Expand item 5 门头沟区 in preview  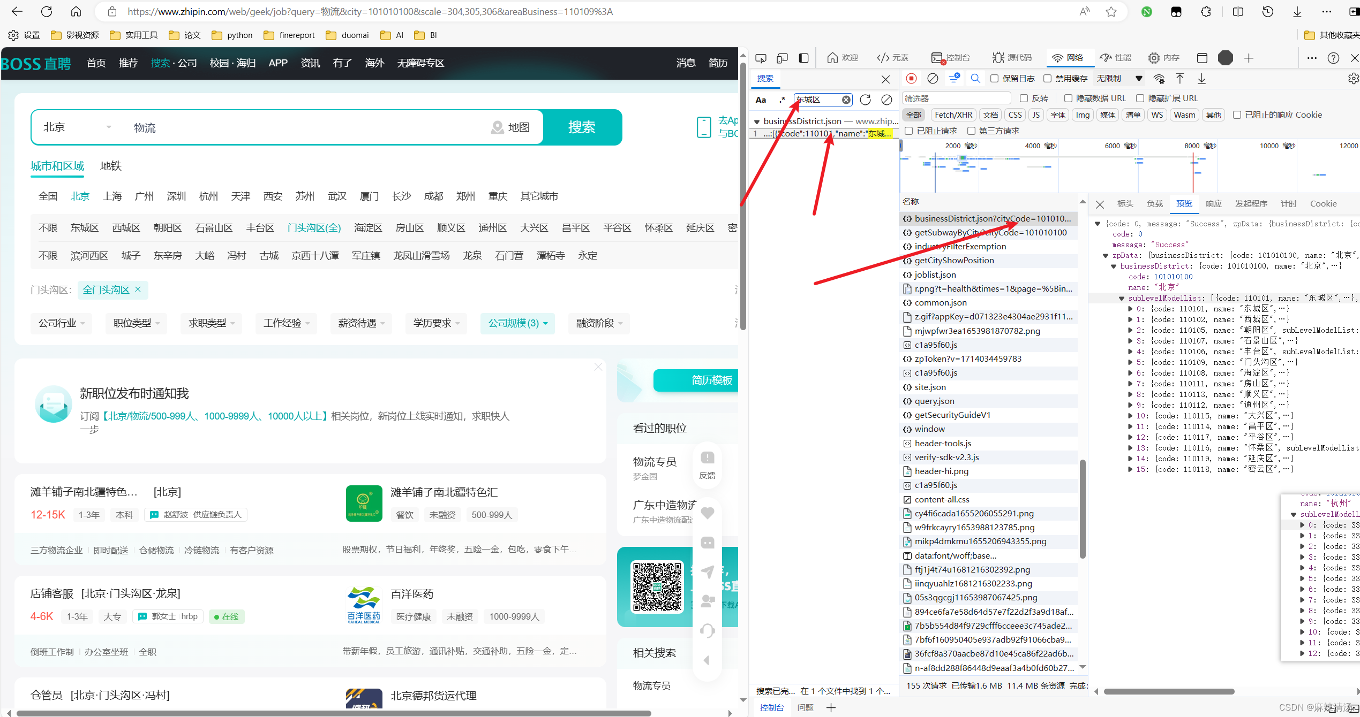click(1130, 362)
